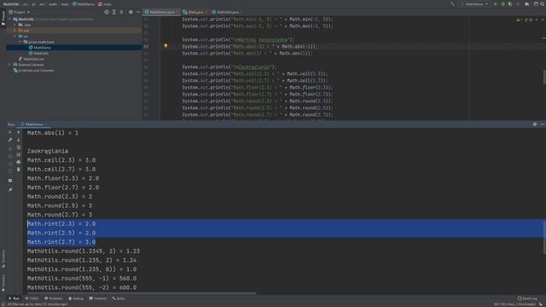546x307 pixels.
Task: Start debugging with the green bug icon
Action: coord(502,4)
